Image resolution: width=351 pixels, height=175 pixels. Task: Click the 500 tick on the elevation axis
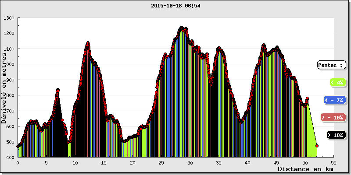pos(11,142)
